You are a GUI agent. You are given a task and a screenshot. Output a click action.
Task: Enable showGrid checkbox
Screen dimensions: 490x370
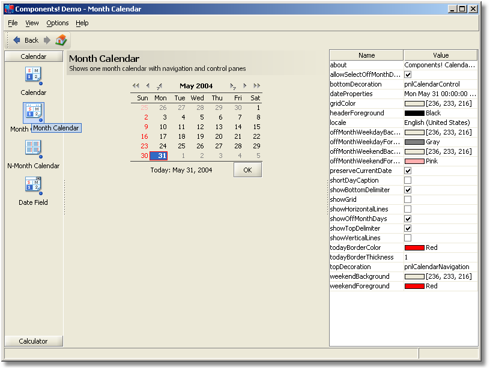tap(408, 199)
